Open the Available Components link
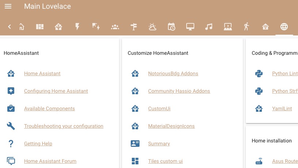Viewport: 298px width, 168px height. (x=49, y=108)
